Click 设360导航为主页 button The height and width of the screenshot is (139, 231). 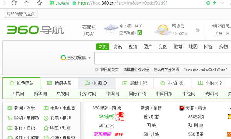21,14
